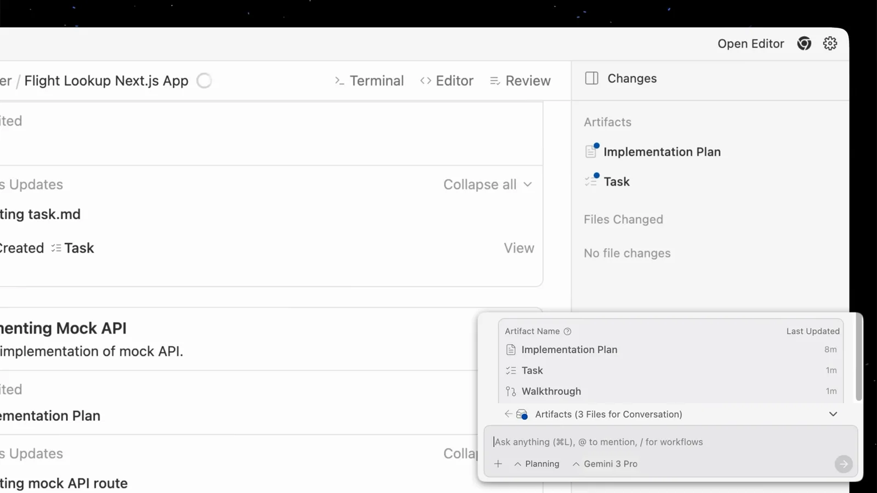Image resolution: width=877 pixels, height=493 pixels.
Task: Open Implementation Plan in Artifacts sidebar
Action: (x=662, y=152)
